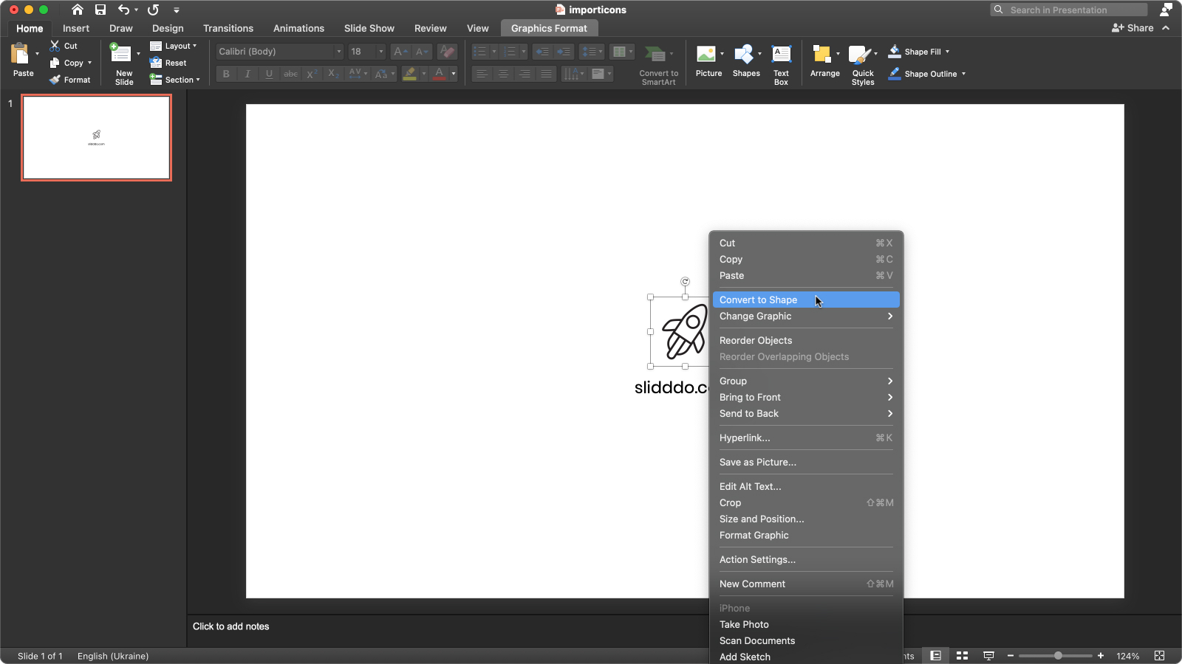Switch to the Animations tab
Screen dimensions: 1182x664
(x=298, y=28)
